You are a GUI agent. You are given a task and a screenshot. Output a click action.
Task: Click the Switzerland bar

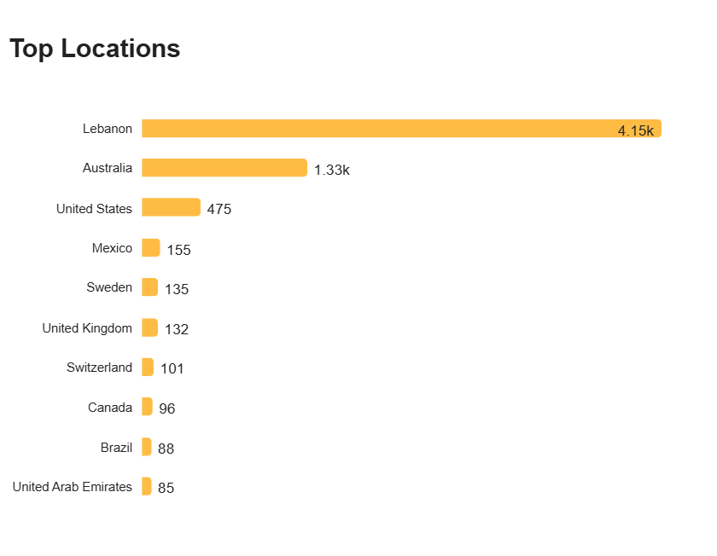[x=148, y=368]
